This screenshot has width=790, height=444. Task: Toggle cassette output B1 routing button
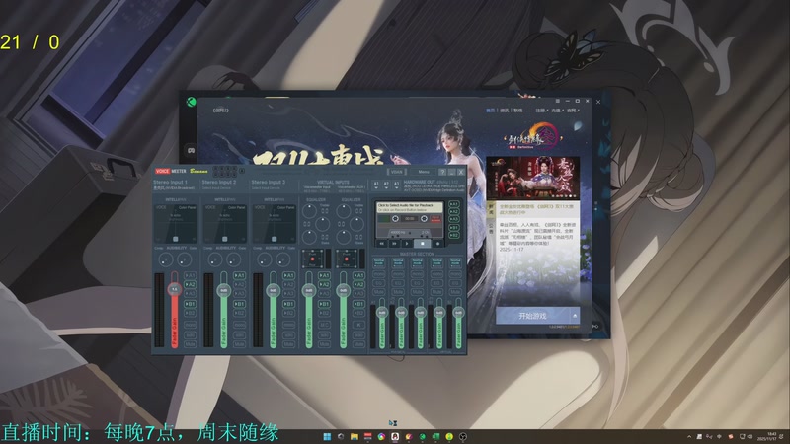454,228
